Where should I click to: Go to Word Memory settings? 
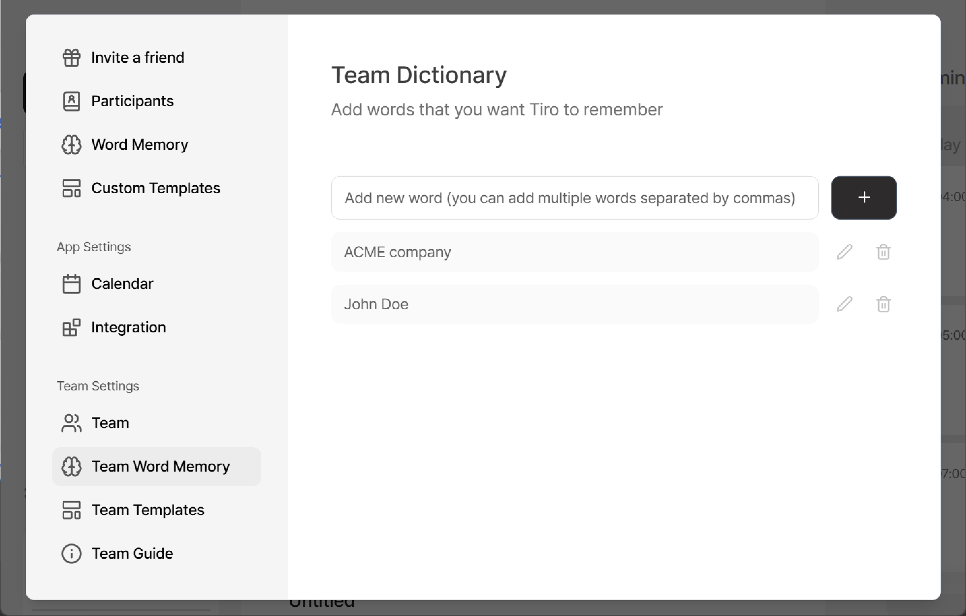pyautogui.click(x=140, y=144)
